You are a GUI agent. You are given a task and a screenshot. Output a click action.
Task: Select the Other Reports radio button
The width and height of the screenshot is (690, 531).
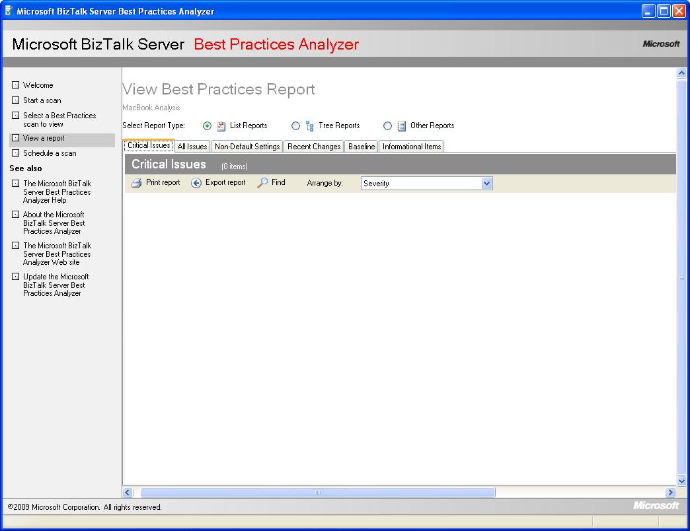[387, 126]
